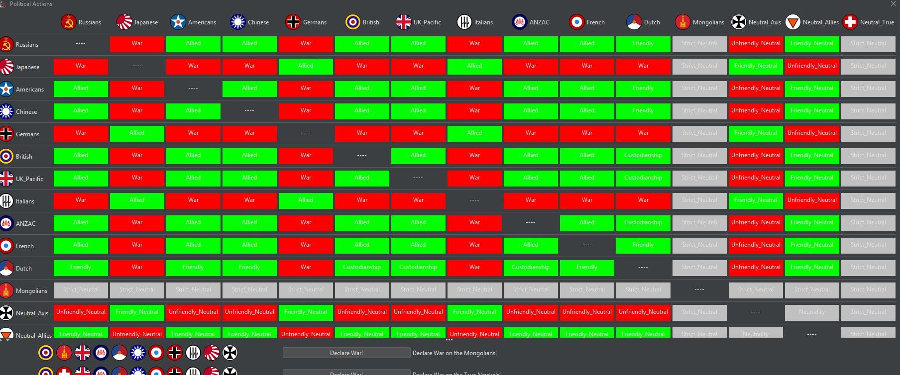The image size is (900, 375).
Task: Click the Chinese column header icon
Action: tap(238, 22)
